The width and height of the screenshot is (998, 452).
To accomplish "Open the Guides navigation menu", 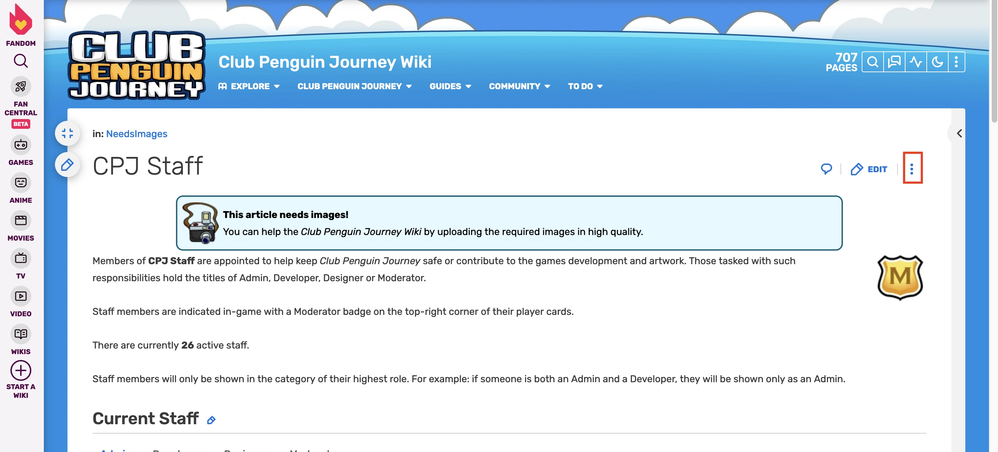I will [450, 86].
